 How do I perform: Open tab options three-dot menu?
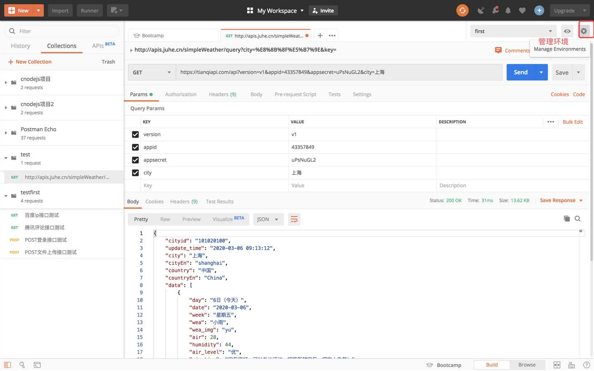point(332,35)
